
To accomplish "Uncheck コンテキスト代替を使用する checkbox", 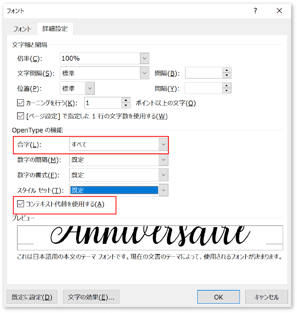I will point(21,204).
